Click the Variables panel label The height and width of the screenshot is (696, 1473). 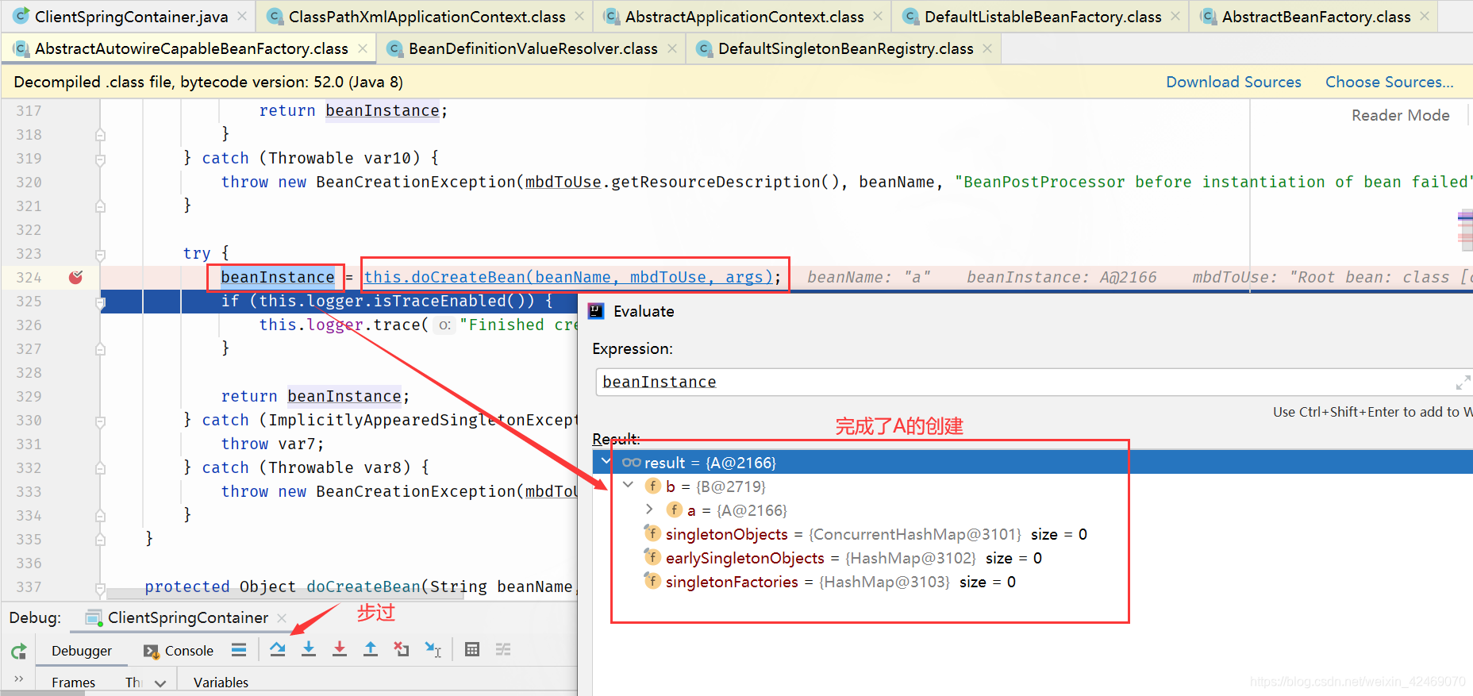click(221, 683)
